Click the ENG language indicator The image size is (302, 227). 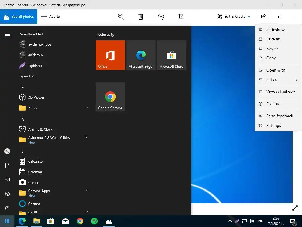[260, 221]
